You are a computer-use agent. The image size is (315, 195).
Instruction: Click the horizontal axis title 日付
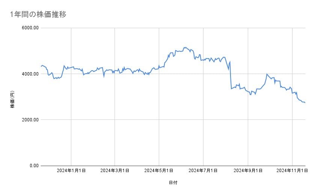[173, 183]
